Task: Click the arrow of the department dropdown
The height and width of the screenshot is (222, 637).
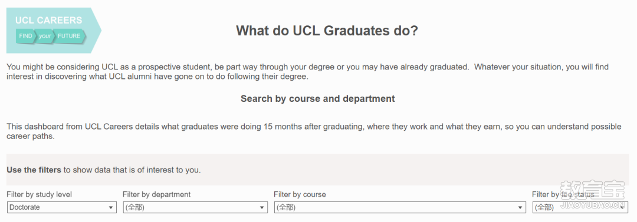Action: tap(262, 208)
